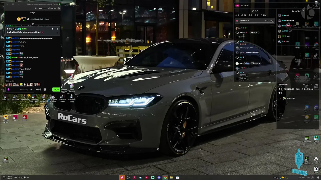The image size is (321, 180).
Task: Click the likes heart counter 216
Action: coord(263,15)
